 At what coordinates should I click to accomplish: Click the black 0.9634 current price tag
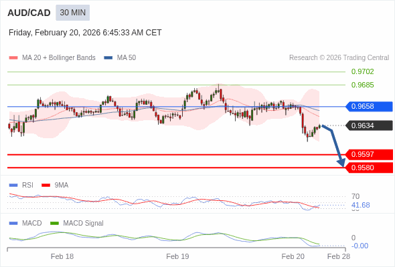(x=369, y=125)
